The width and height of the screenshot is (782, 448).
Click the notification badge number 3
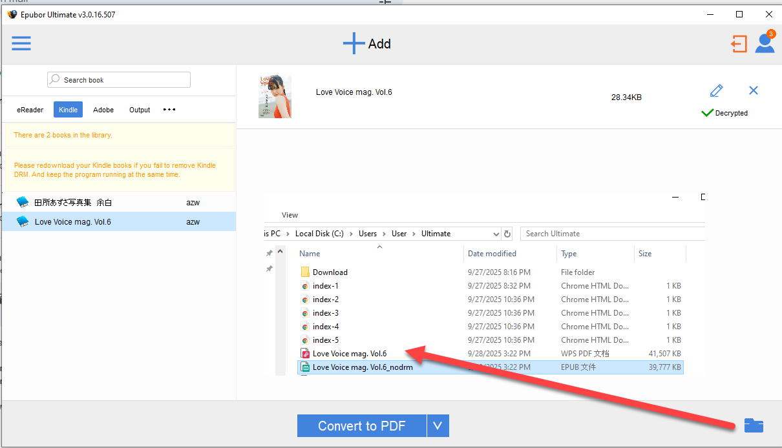coord(770,34)
